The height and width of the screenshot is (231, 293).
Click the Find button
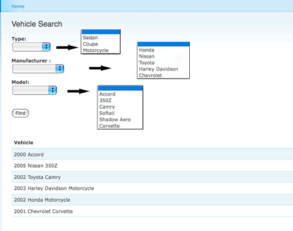tap(21, 113)
